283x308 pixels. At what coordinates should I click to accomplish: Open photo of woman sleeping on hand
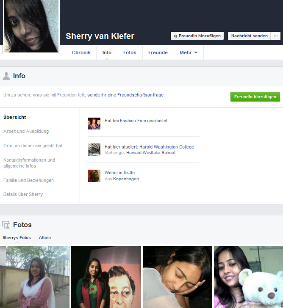[x=178, y=277]
